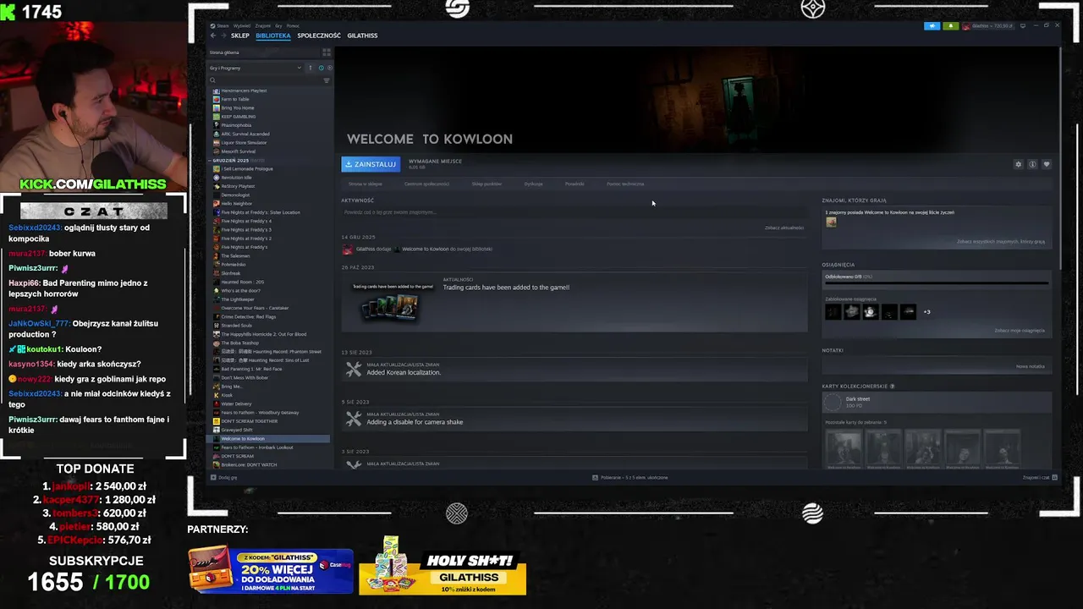Click the Kiosk game icon in library list
This screenshot has width=1083, height=609.
point(217,395)
